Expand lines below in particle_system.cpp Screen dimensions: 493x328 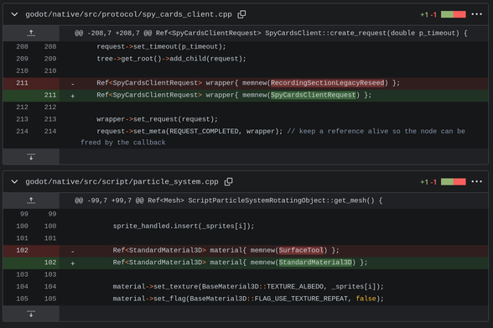31,314
